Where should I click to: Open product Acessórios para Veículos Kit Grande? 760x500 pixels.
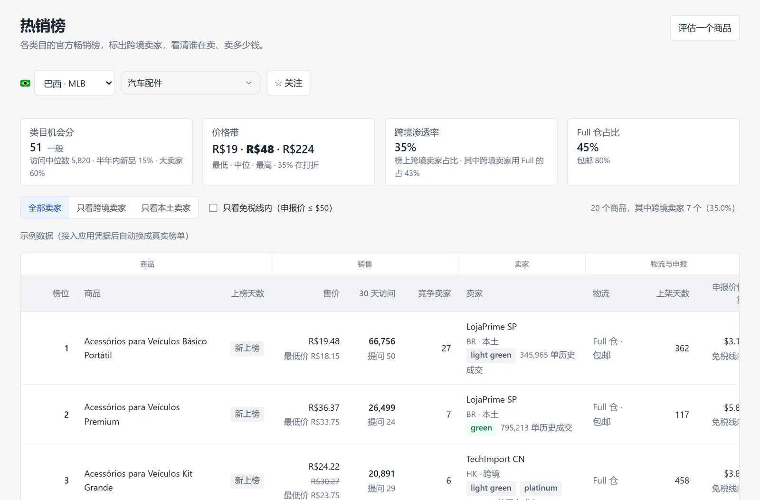[x=138, y=481]
